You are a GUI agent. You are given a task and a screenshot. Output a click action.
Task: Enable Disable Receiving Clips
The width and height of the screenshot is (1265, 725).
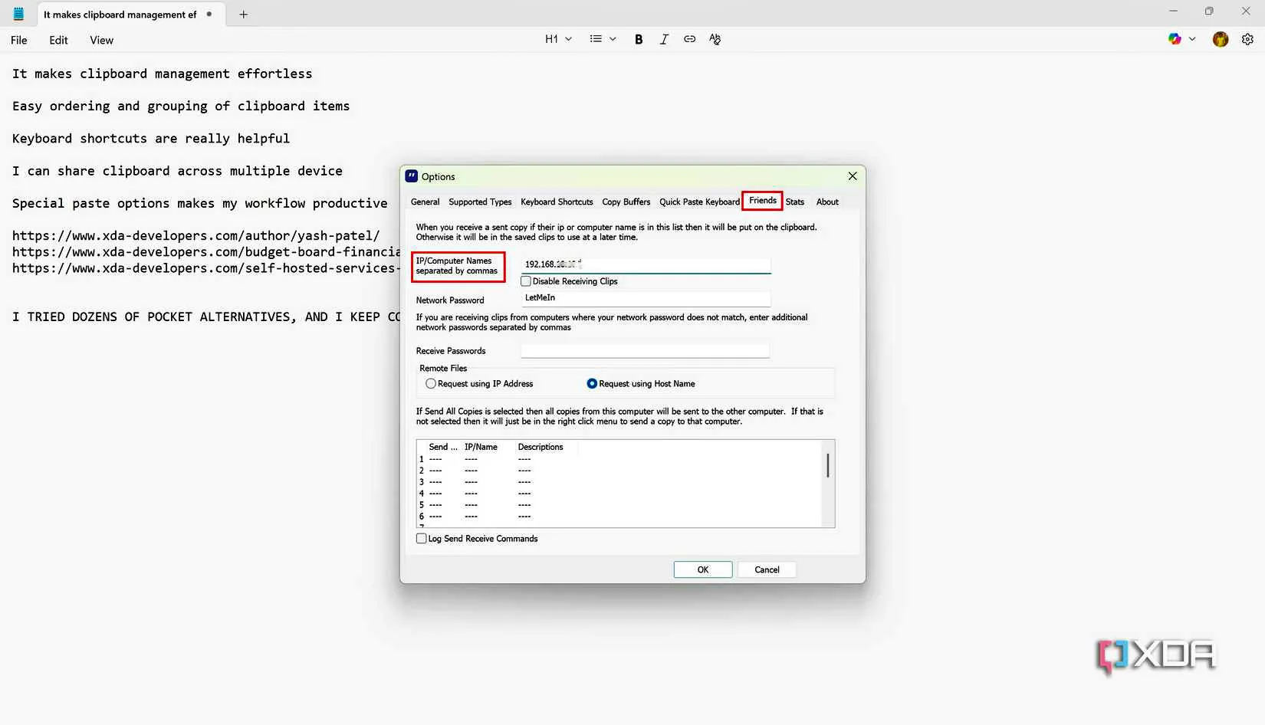526,281
